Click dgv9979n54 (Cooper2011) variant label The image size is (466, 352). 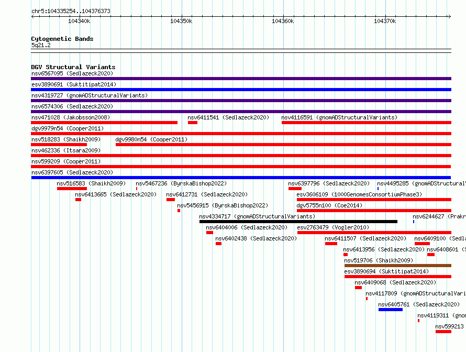(x=68, y=128)
